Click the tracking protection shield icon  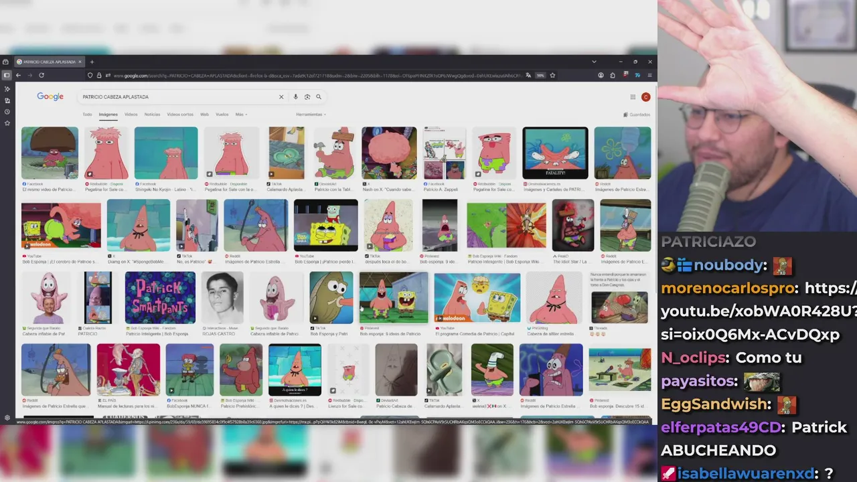[x=90, y=76]
